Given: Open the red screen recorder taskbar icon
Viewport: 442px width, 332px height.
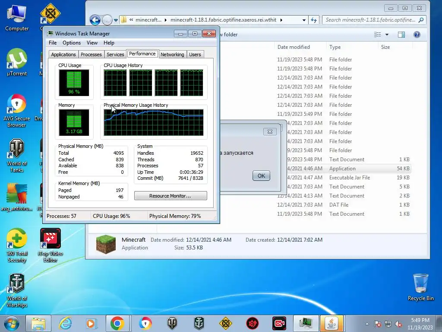Looking at the screenshot, I should 279,323.
